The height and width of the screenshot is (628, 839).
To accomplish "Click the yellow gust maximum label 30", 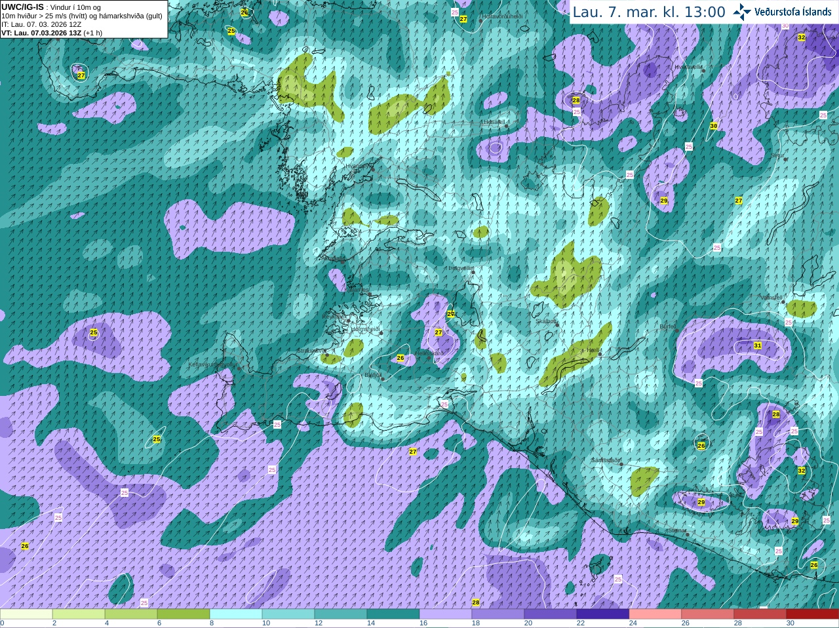I will click(x=714, y=126).
